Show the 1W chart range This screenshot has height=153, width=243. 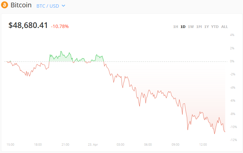[x=191, y=27]
